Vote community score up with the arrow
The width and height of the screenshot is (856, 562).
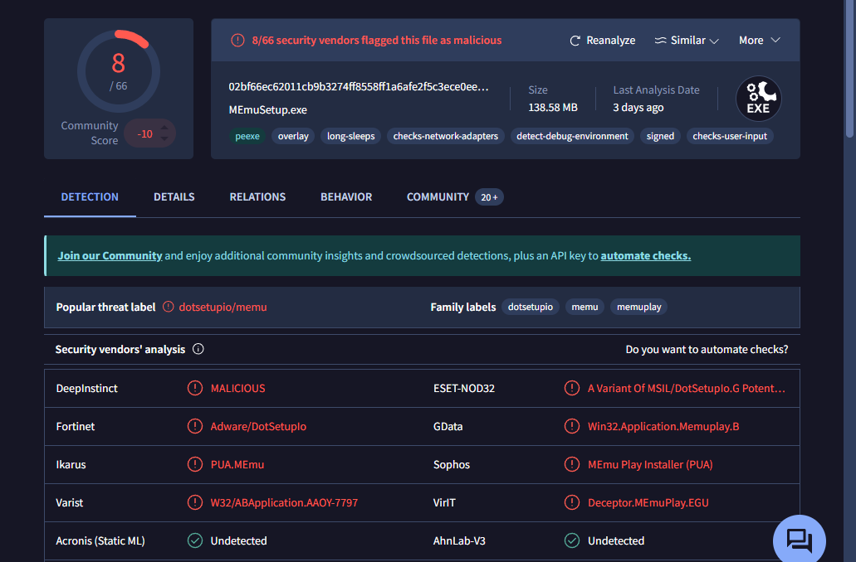[x=165, y=127]
